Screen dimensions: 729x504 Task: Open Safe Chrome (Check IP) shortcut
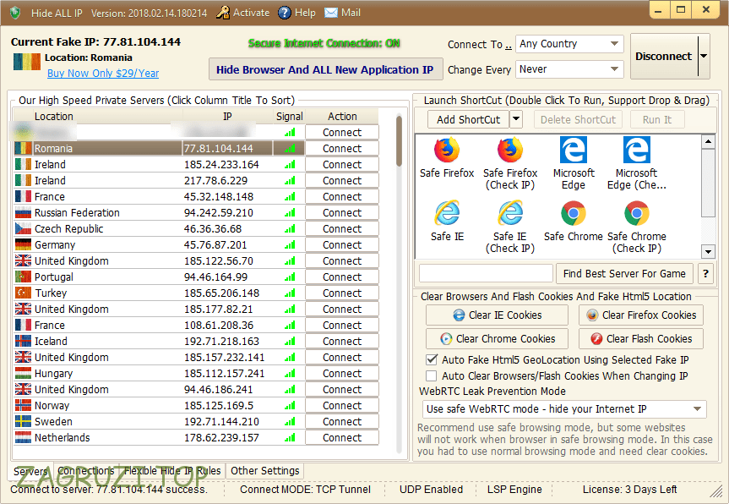pyautogui.click(x=637, y=214)
